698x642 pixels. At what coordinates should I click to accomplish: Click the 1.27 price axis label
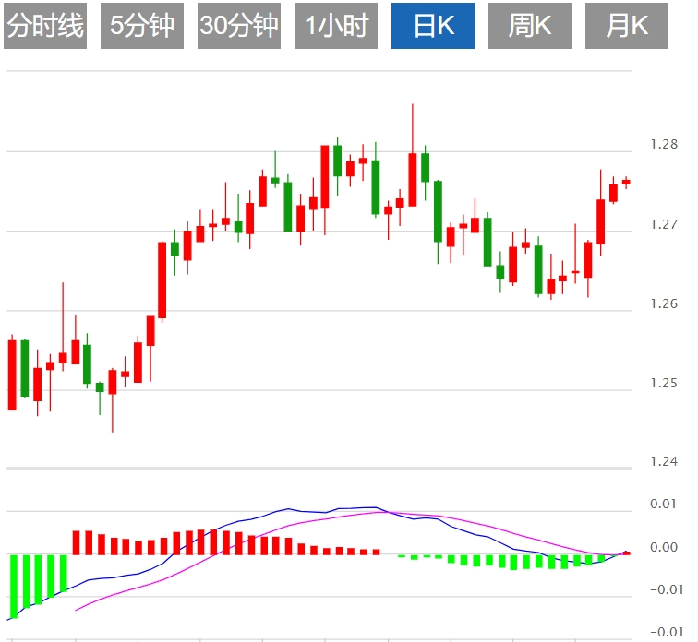(x=664, y=224)
